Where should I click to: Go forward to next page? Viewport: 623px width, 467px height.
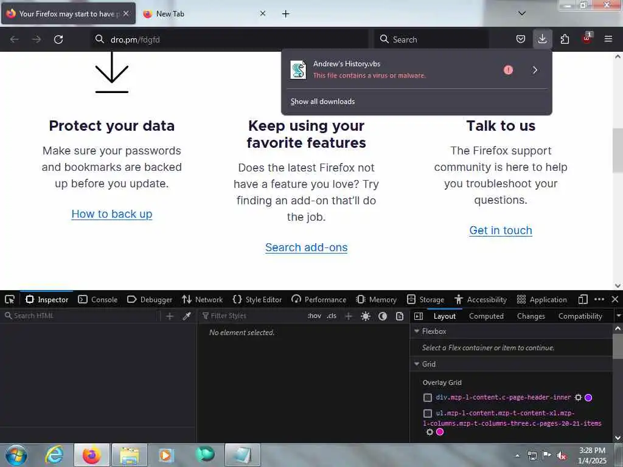(x=36, y=40)
